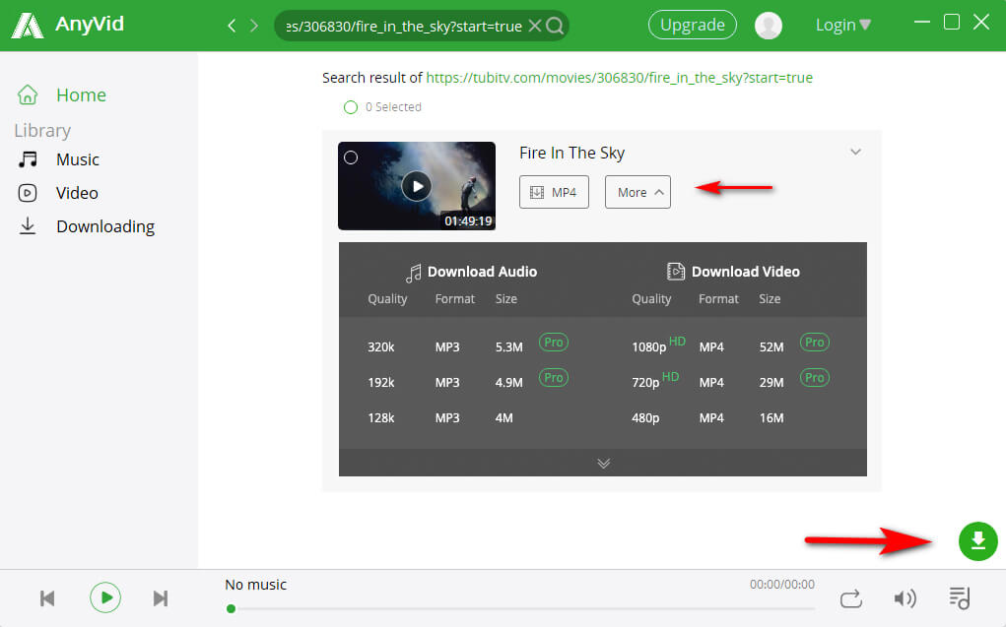Click the green round download button
Screen dimensions: 1006x627
pos(977,541)
